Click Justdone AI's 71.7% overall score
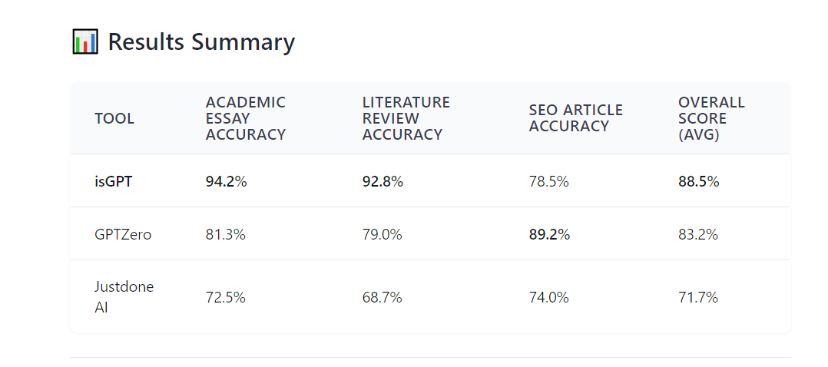Image resolution: width=828 pixels, height=367 pixels. point(698,297)
